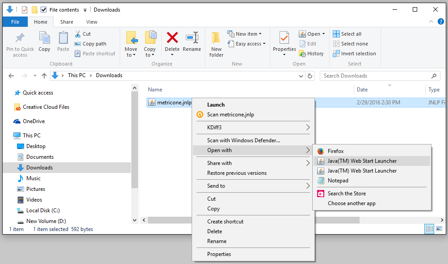448x264 pixels.
Task: Click the horizontal scrollbar right arrow
Action: pyautogui.click(x=442, y=220)
